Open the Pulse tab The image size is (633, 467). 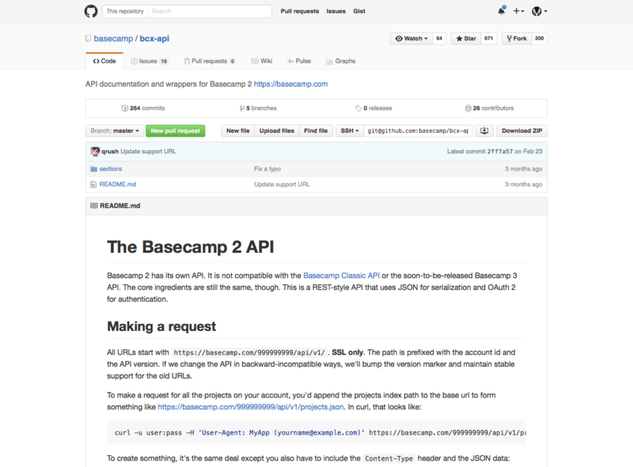pyautogui.click(x=299, y=61)
